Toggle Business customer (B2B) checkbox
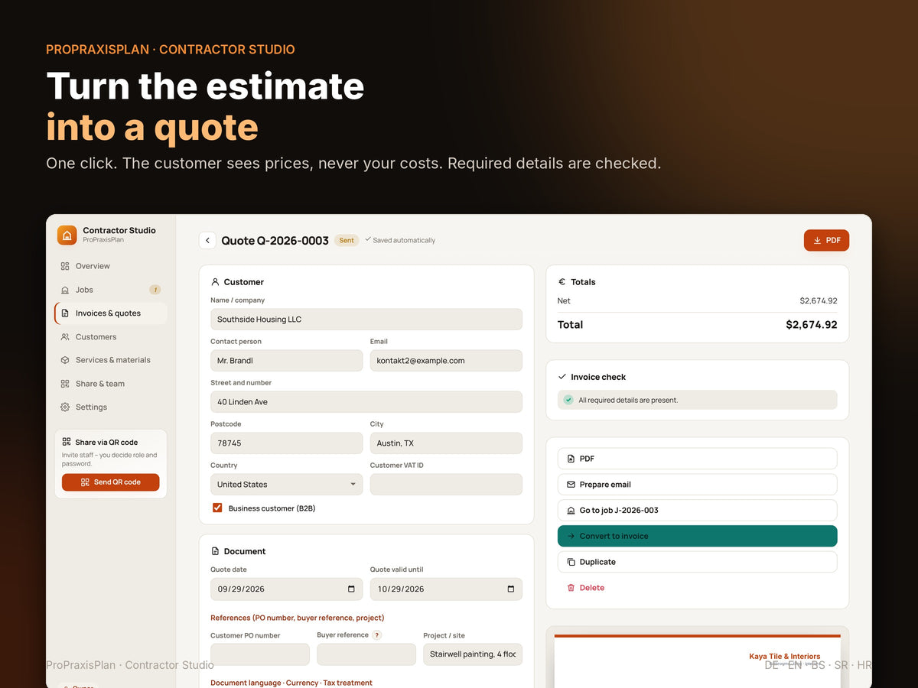The image size is (918, 688). (217, 508)
